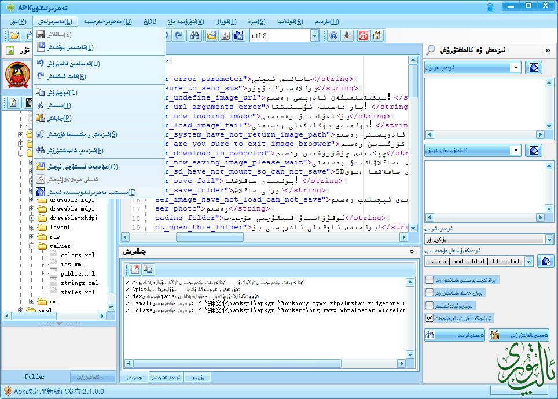Choose the reload (L) menu entry
Screen dimensions: 558x399
(100, 47)
